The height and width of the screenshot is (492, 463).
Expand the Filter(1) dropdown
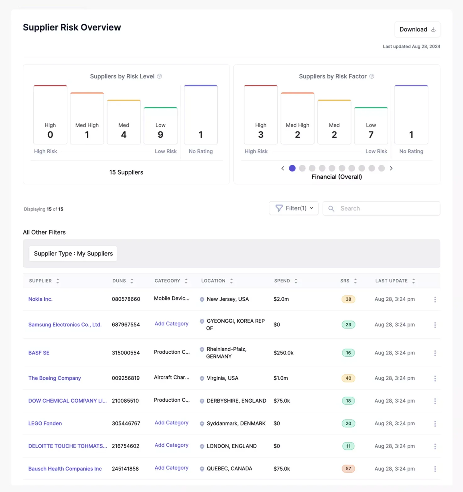(x=293, y=208)
